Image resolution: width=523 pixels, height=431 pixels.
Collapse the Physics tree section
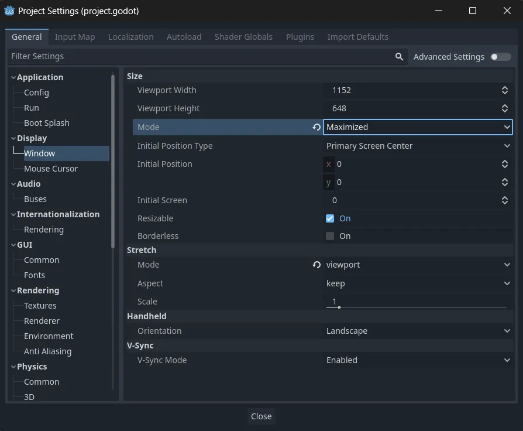[x=13, y=367]
